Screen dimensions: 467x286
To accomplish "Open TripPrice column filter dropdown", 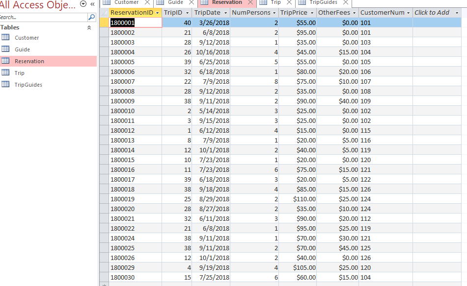I will (312, 13).
